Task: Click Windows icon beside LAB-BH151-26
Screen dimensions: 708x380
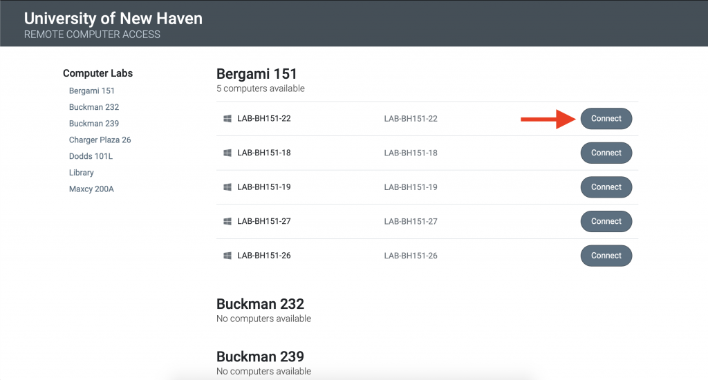Action: point(227,256)
